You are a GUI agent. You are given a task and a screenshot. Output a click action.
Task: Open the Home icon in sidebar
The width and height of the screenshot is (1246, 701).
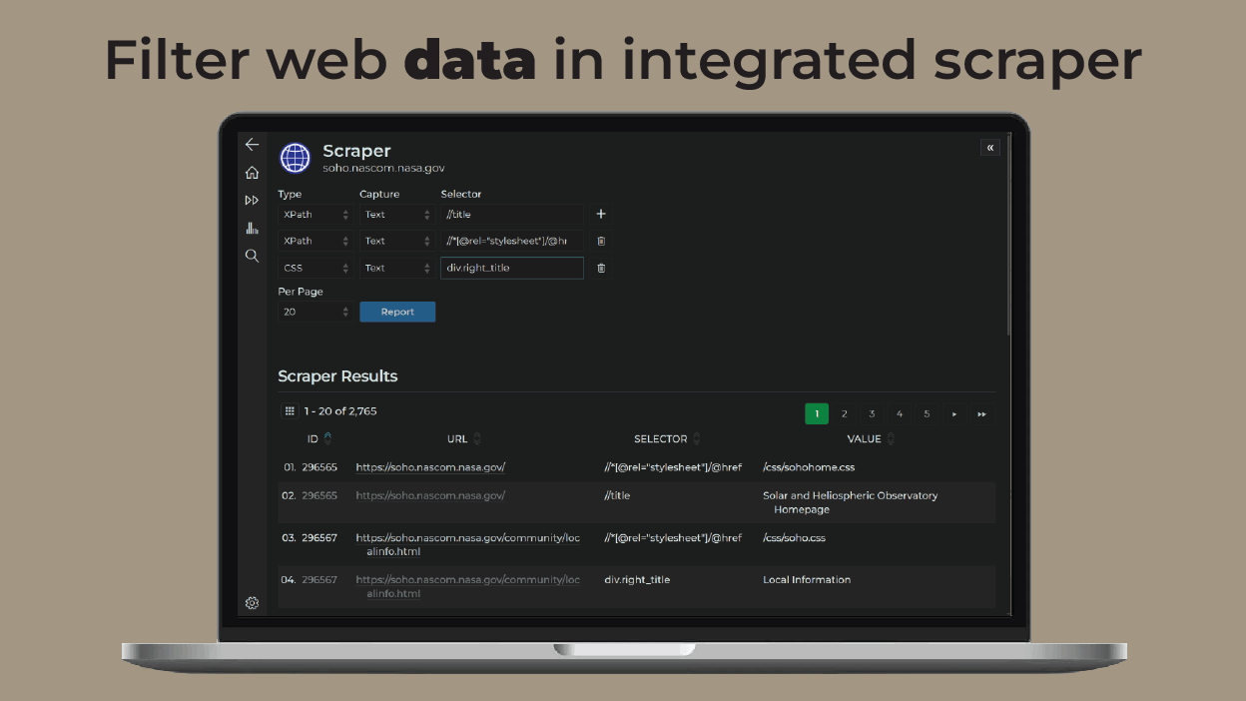pyautogui.click(x=252, y=173)
